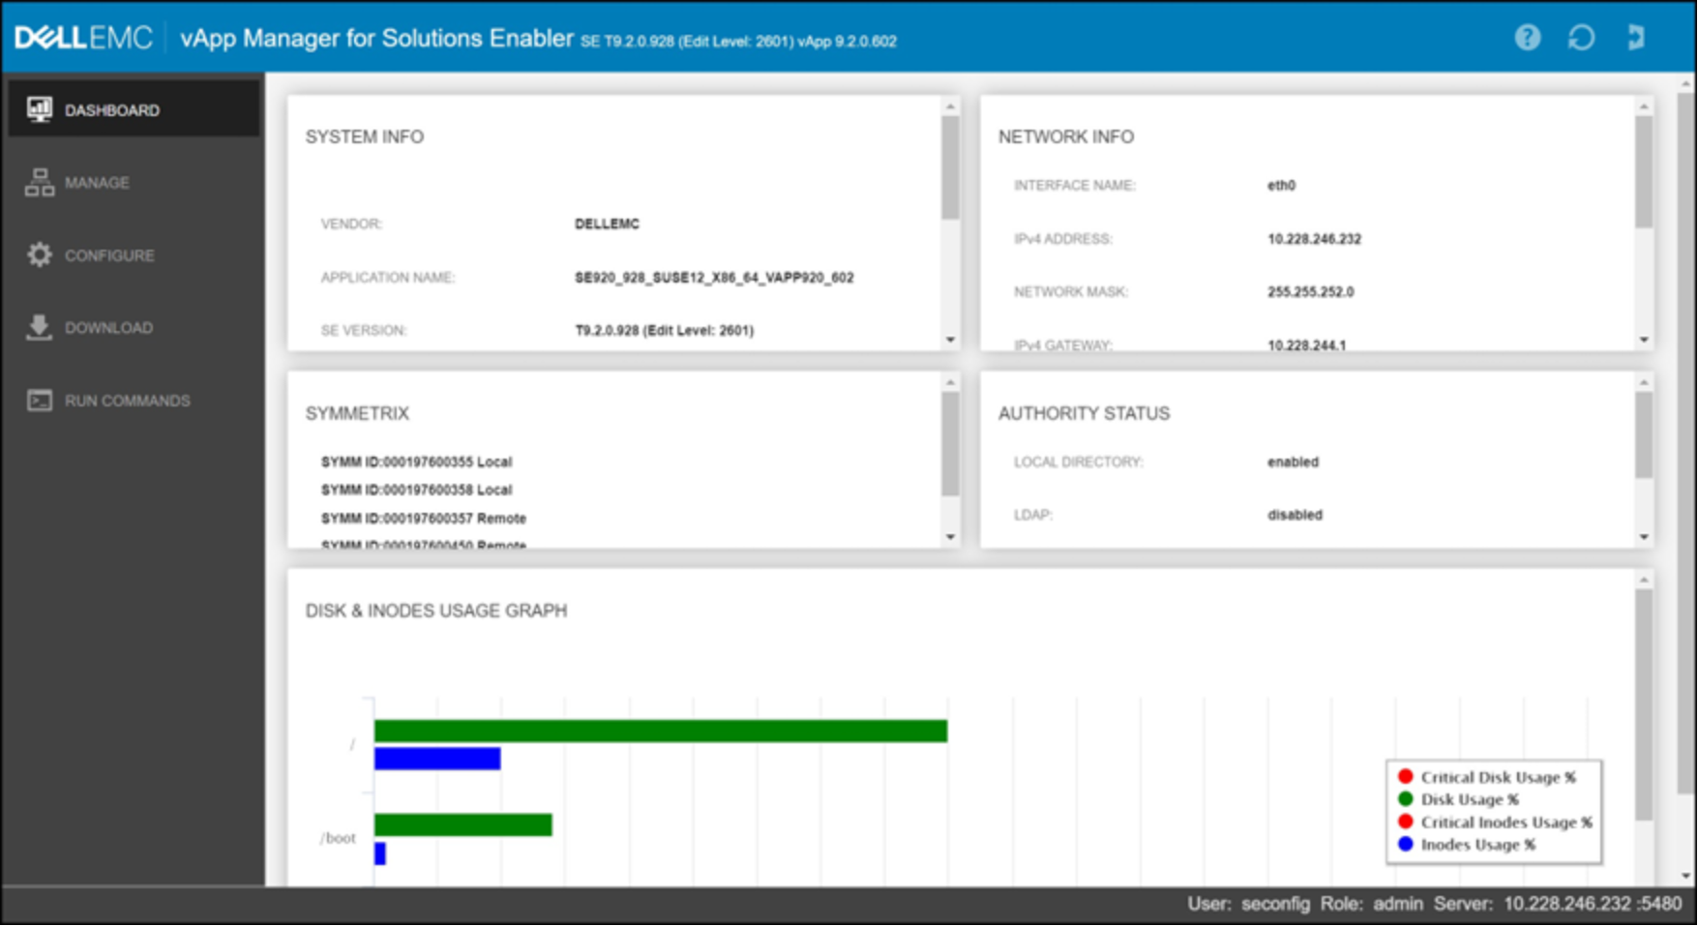Click the Inodes Usage % blue legend swatch
1698x926 pixels.
[1406, 844]
